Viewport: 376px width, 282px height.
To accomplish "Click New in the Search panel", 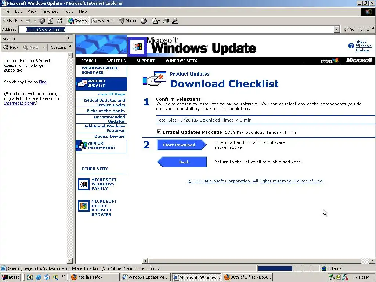I will 11,47.
